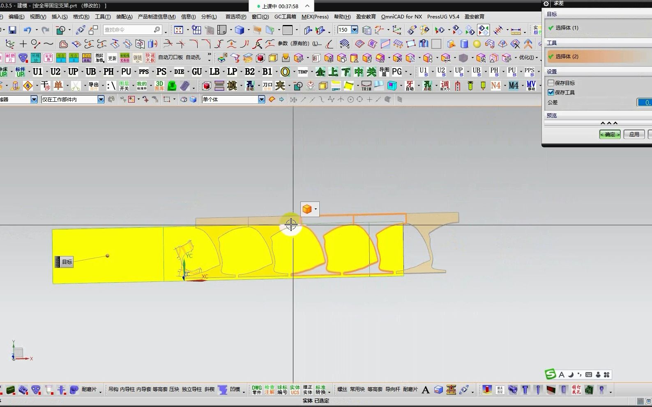The image size is (652, 407).
Task: Click the 查找命令 command search field
Action: point(128,30)
